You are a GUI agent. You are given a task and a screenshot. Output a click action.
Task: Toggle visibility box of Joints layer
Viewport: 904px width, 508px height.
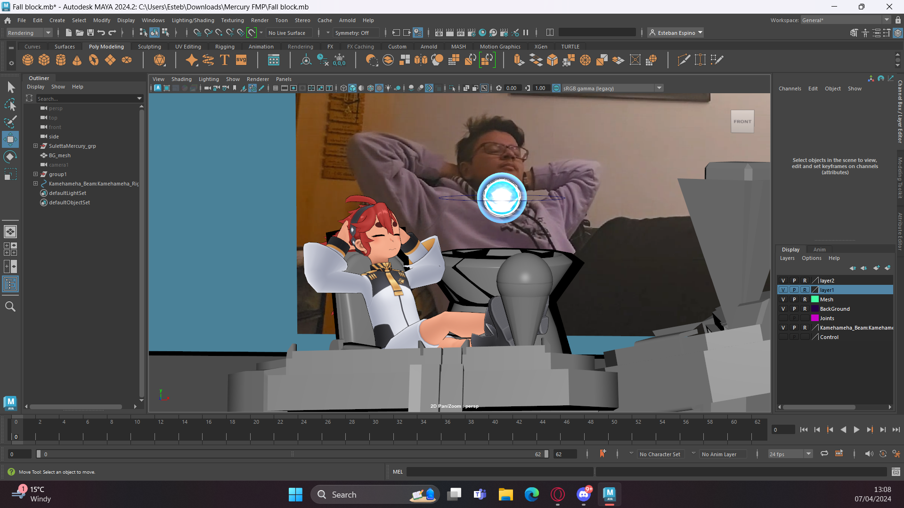[x=783, y=318]
